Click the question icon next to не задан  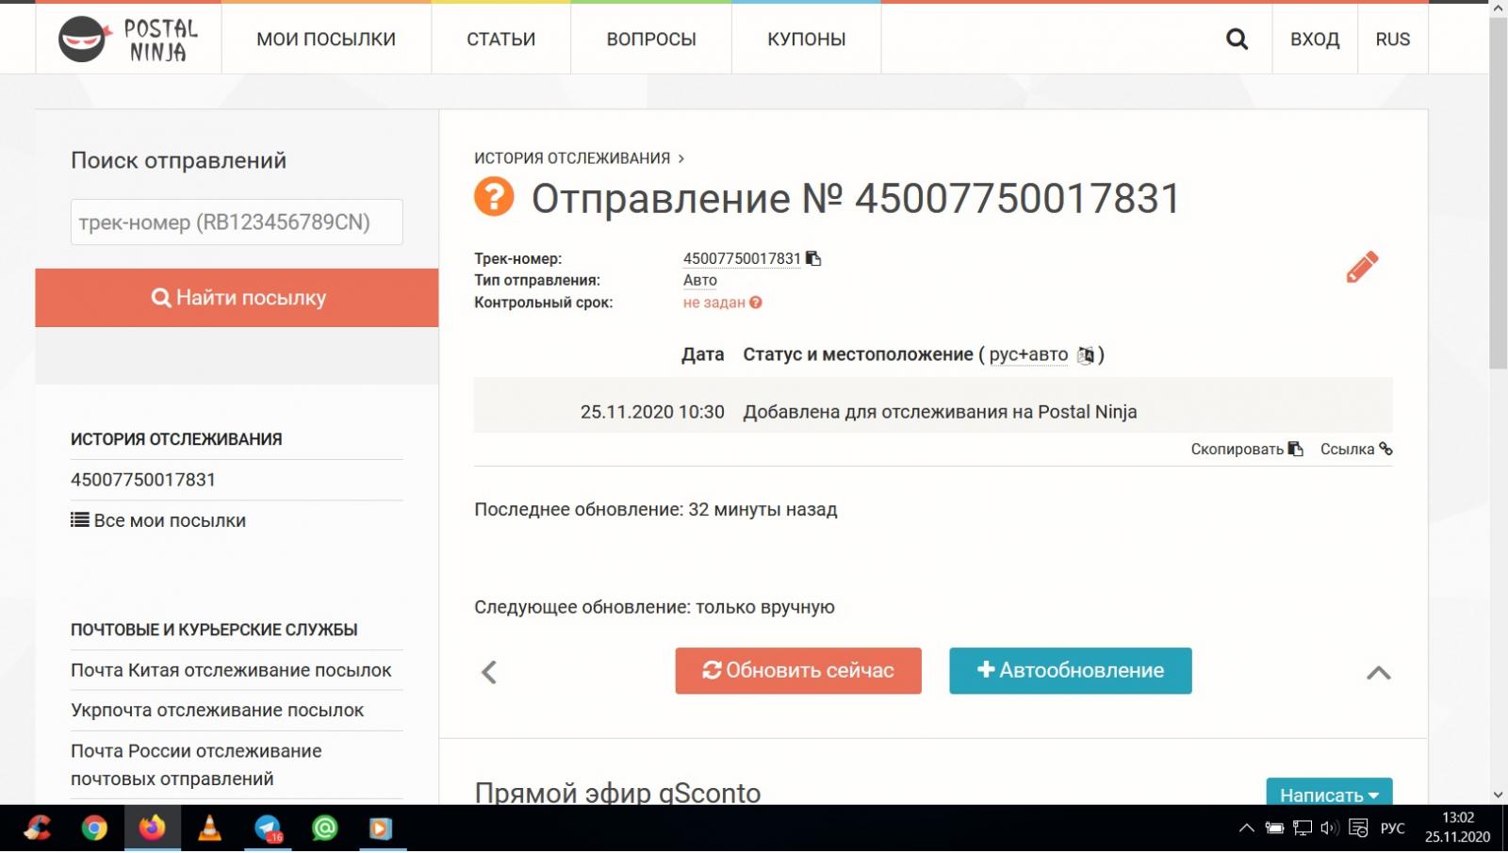[756, 303]
